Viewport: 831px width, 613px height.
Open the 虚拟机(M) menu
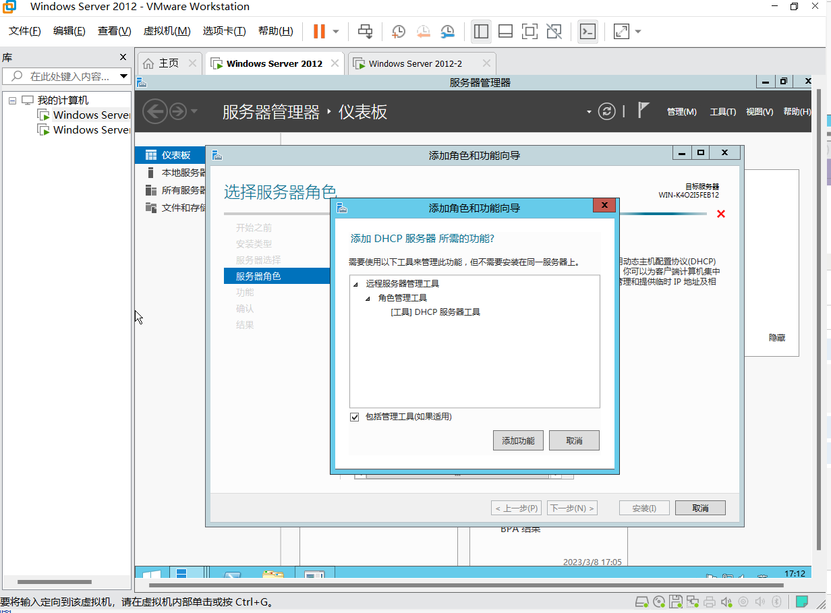(x=167, y=31)
